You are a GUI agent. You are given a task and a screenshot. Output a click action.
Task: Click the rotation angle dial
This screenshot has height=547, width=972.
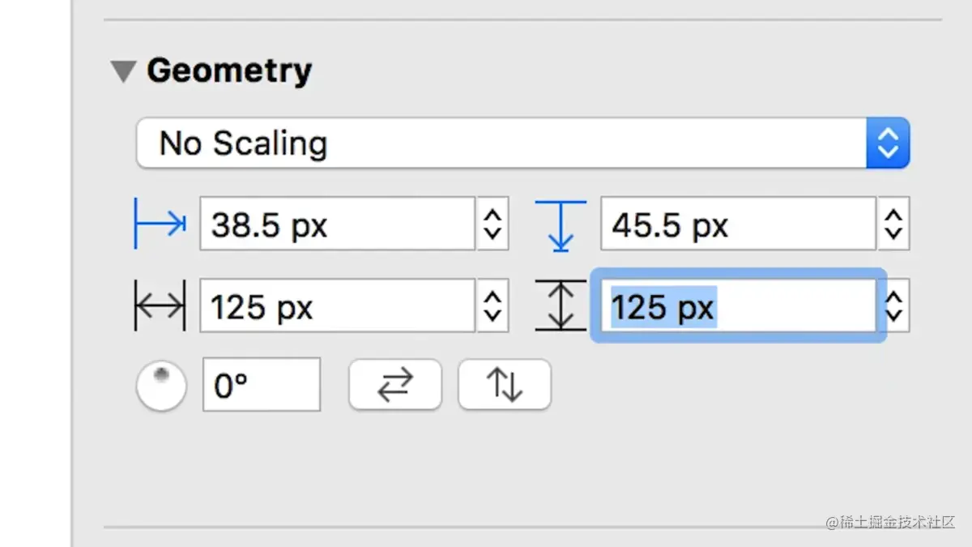point(161,386)
